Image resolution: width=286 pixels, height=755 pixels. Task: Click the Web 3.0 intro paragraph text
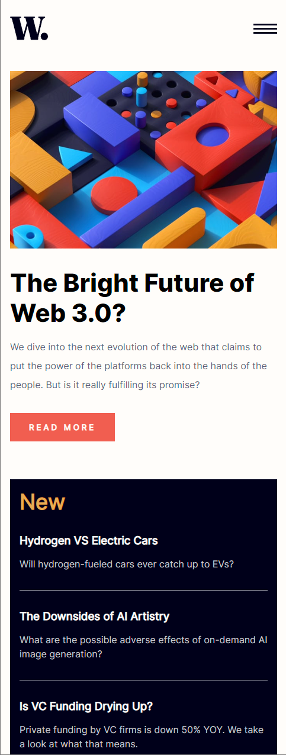pos(139,366)
